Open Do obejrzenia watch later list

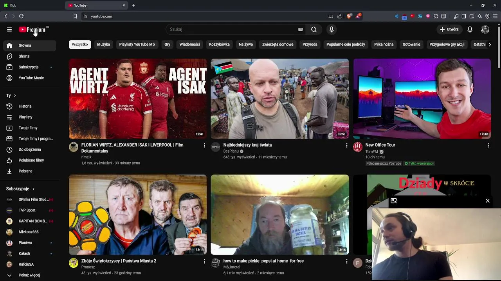pyautogui.click(x=30, y=149)
